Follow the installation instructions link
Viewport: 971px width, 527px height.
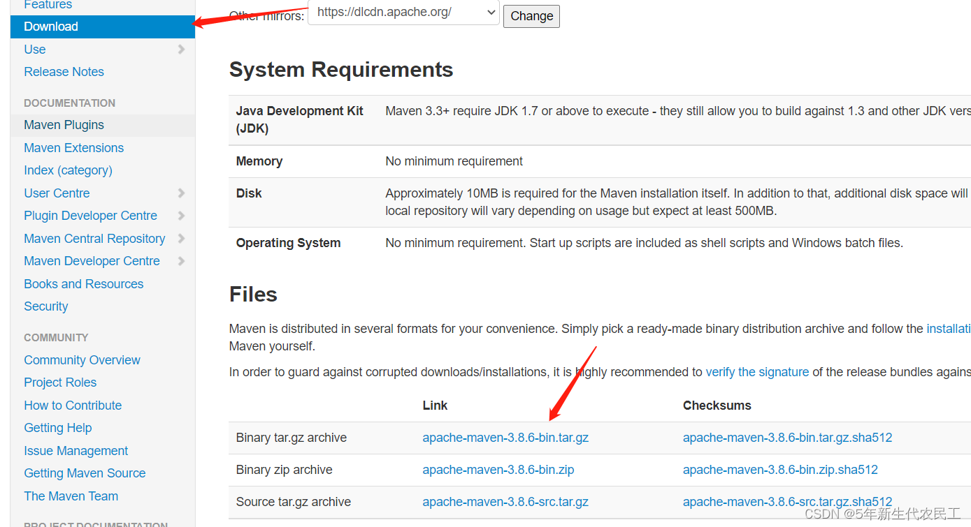[949, 329]
